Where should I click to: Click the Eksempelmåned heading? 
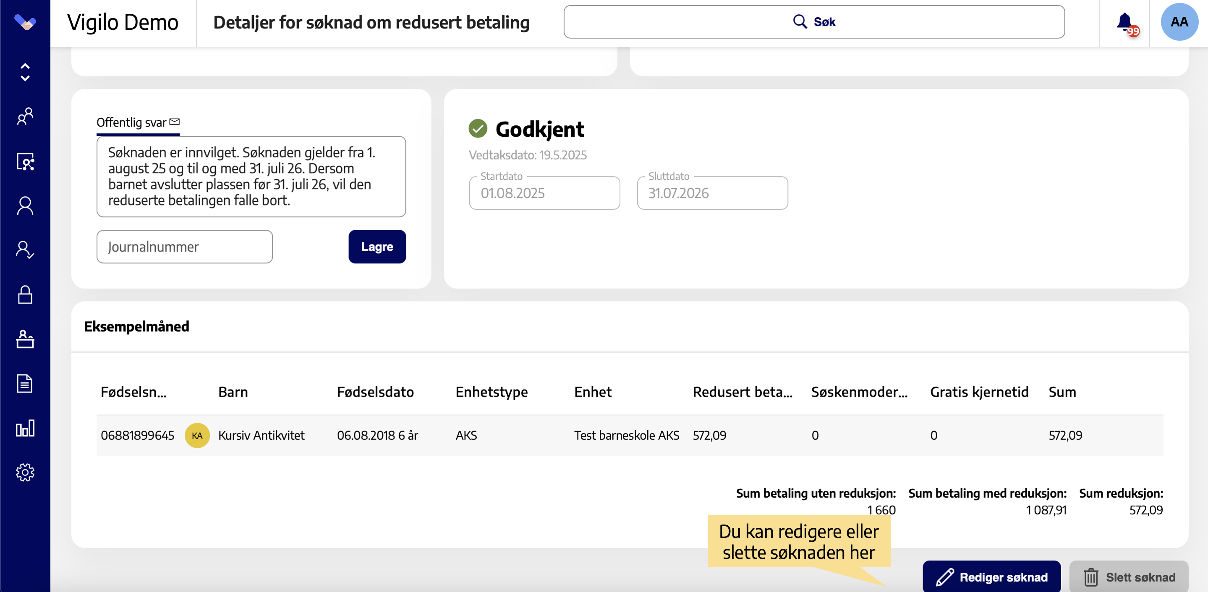(136, 327)
